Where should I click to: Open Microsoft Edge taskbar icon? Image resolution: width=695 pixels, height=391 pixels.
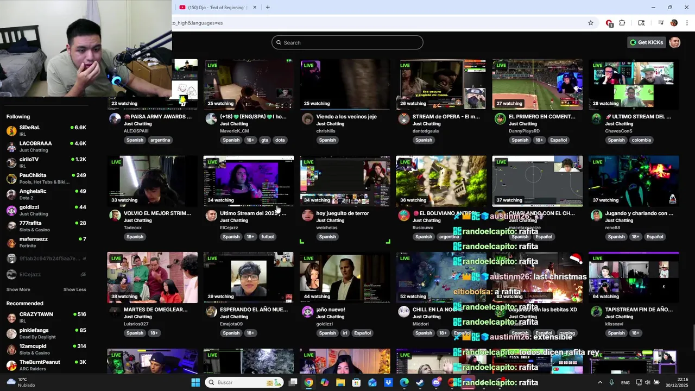tap(404, 382)
